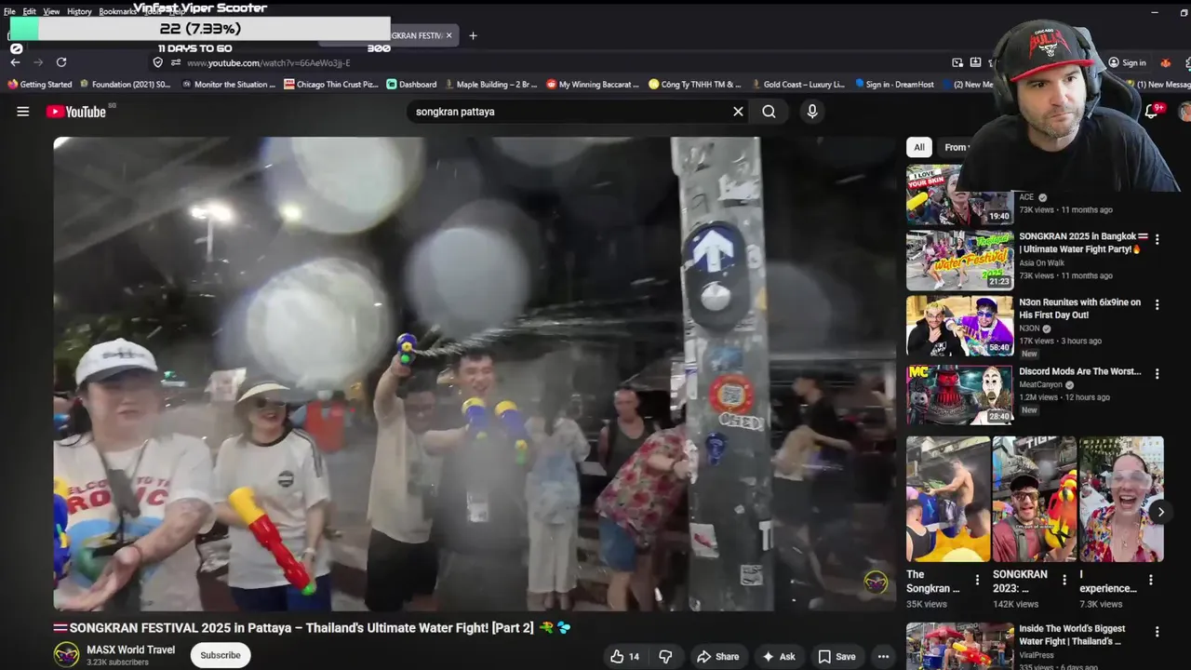Open Discord Mods Are The Worst thumbnail
The height and width of the screenshot is (670, 1191).
960,395
